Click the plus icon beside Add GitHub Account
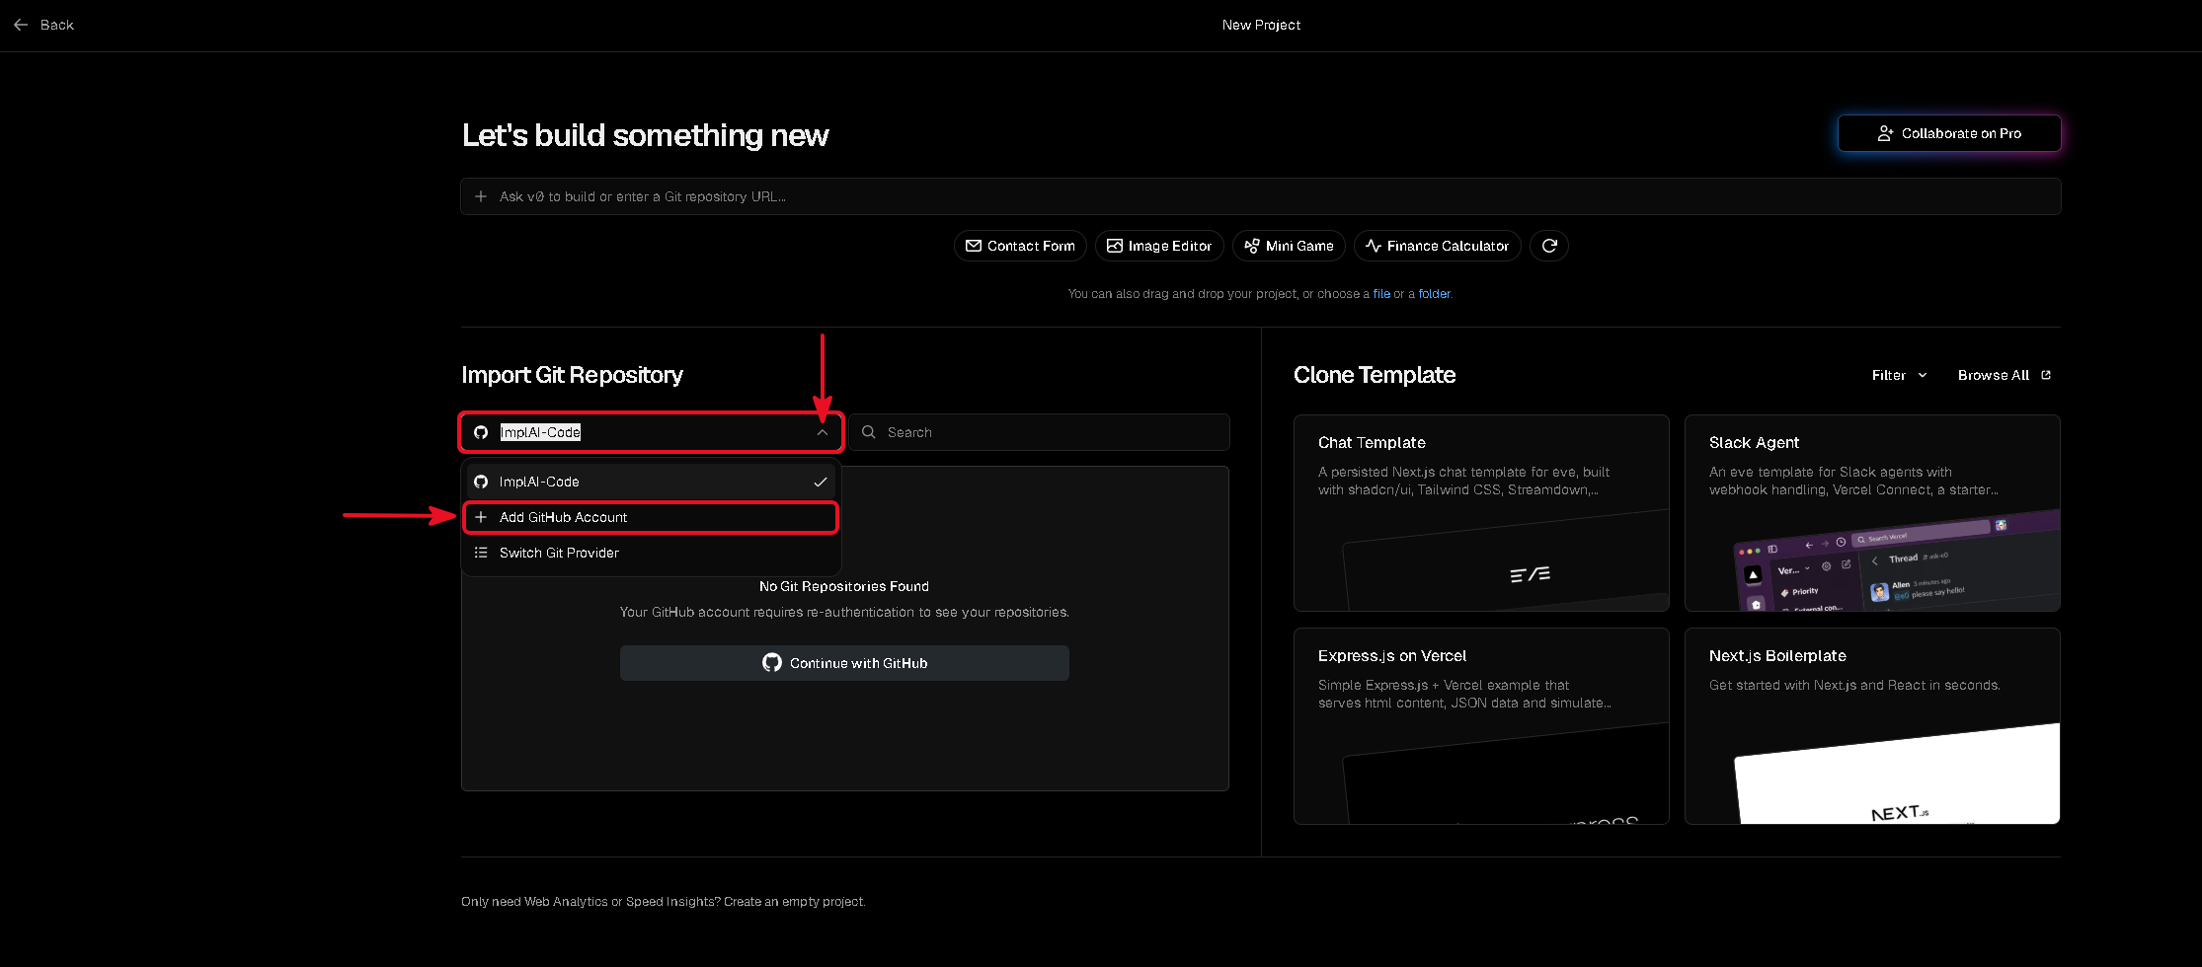Viewport: 2202px width, 967px height. [x=481, y=517]
